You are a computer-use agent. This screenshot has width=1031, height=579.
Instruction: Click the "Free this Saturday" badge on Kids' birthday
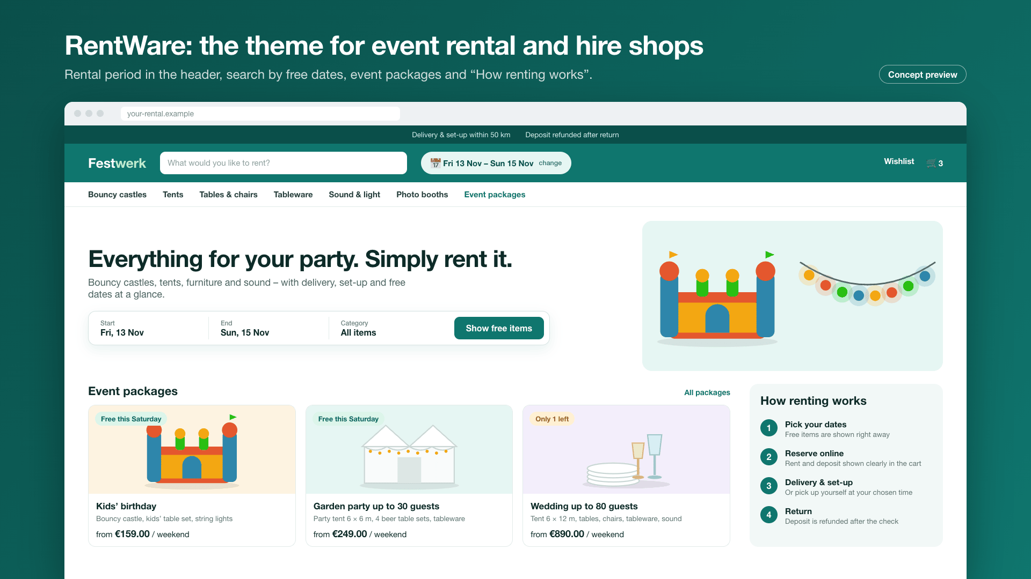point(131,419)
